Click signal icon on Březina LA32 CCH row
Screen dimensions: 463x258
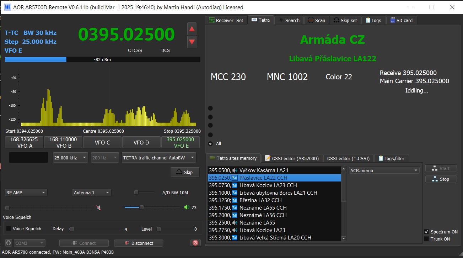235,200
